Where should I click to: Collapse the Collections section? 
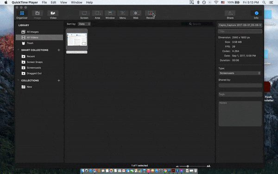pos(18,80)
